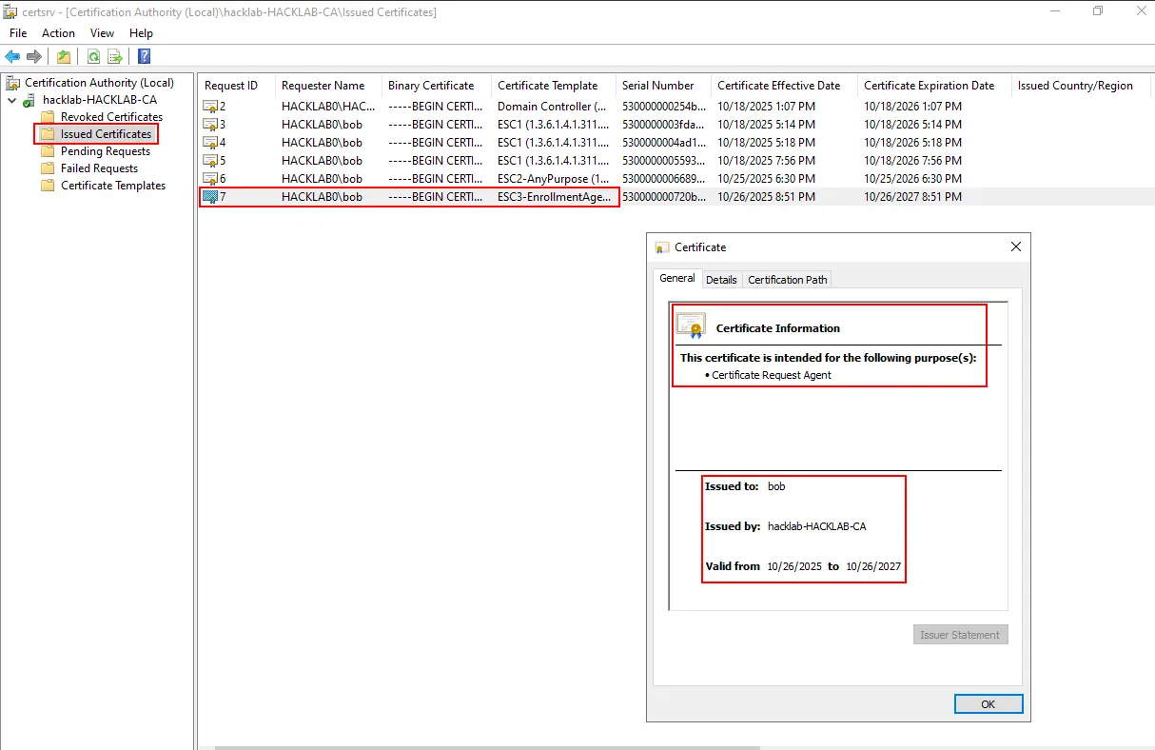1155x750 pixels.
Task: Close the Certificate dialog with X
Action: (x=1015, y=247)
